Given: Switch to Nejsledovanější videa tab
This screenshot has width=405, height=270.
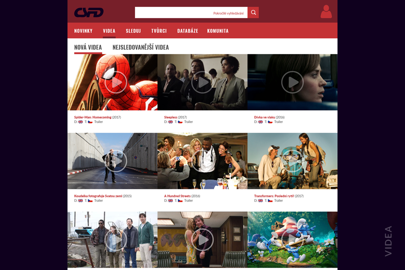Looking at the screenshot, I should (140, 47).
